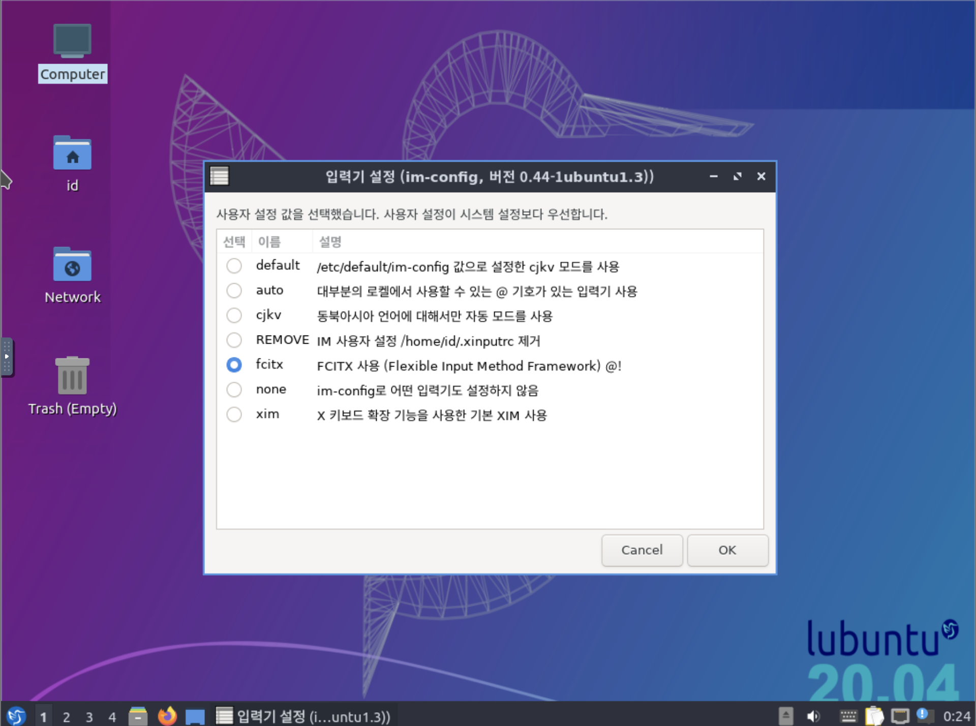Select the auto input method radio
Image resolution: width=976 pixels, height=726 pixels.
coord(234,290)
